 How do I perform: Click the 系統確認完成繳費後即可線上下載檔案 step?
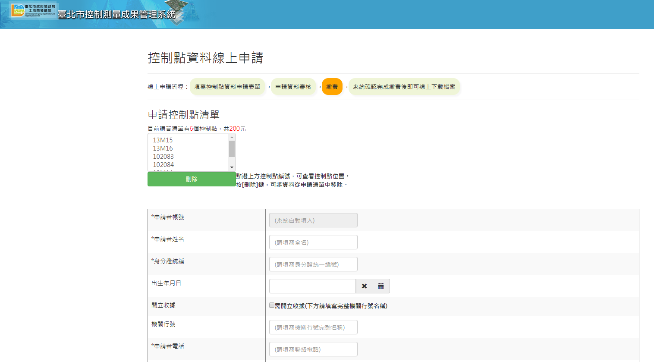404,87
